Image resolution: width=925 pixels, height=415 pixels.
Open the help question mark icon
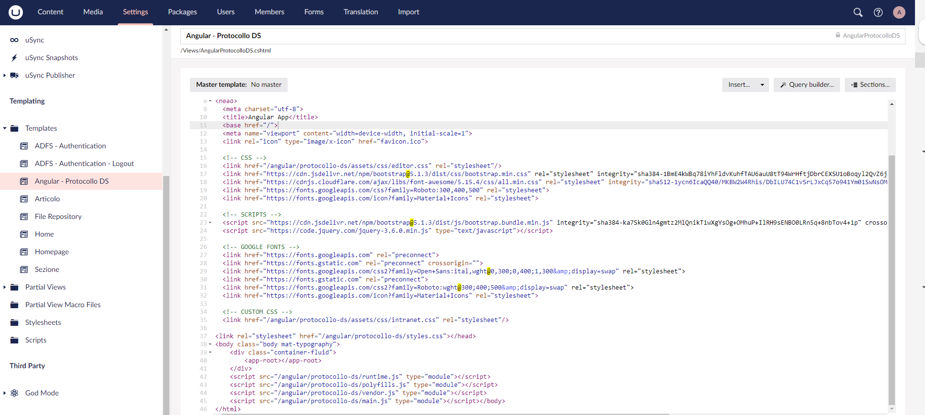pos(878,12)
